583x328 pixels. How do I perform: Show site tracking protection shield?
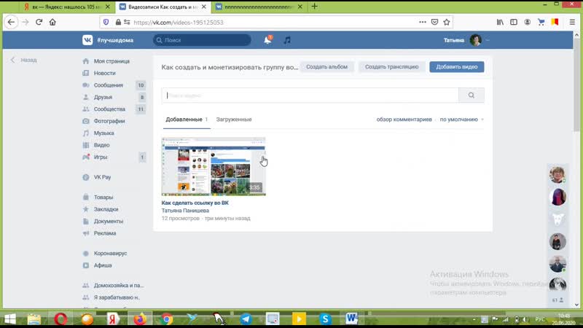(x=106, y=23)
